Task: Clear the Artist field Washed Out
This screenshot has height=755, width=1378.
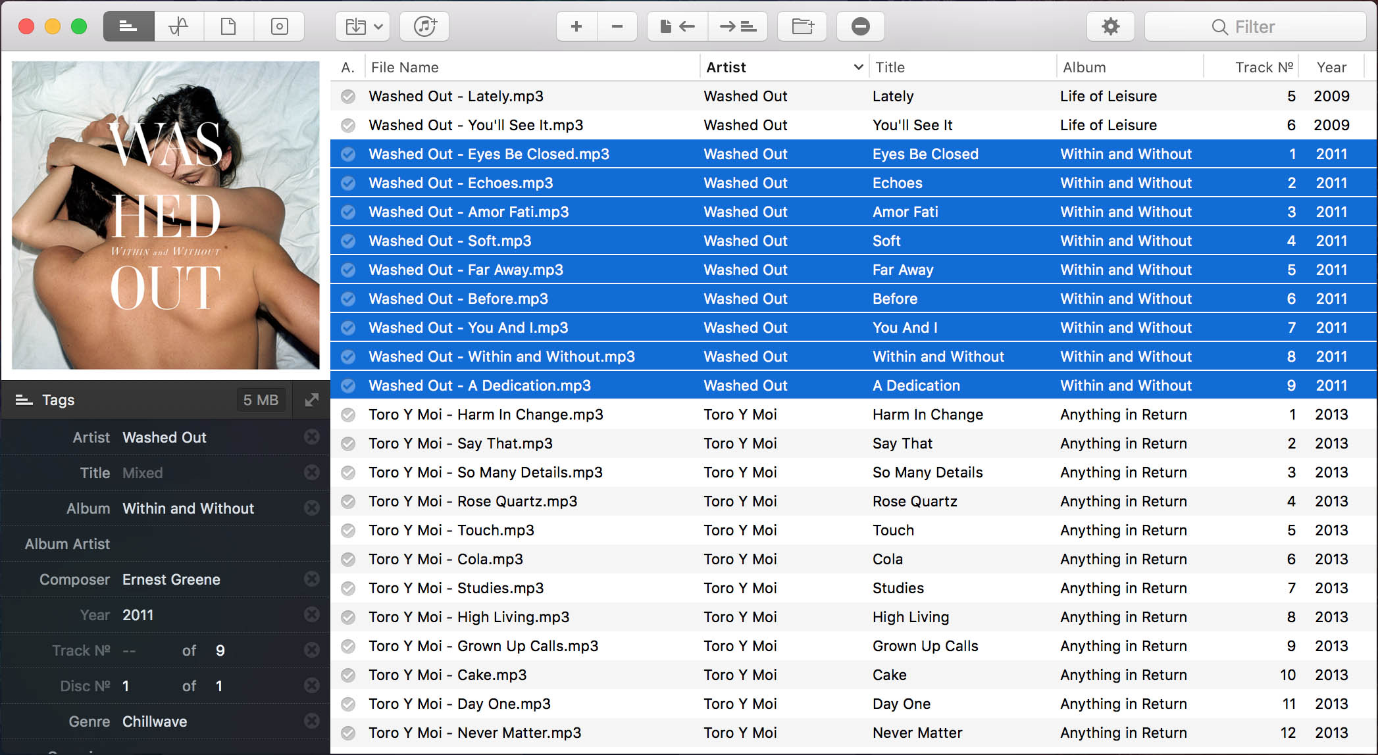Action: click(312, 437)
